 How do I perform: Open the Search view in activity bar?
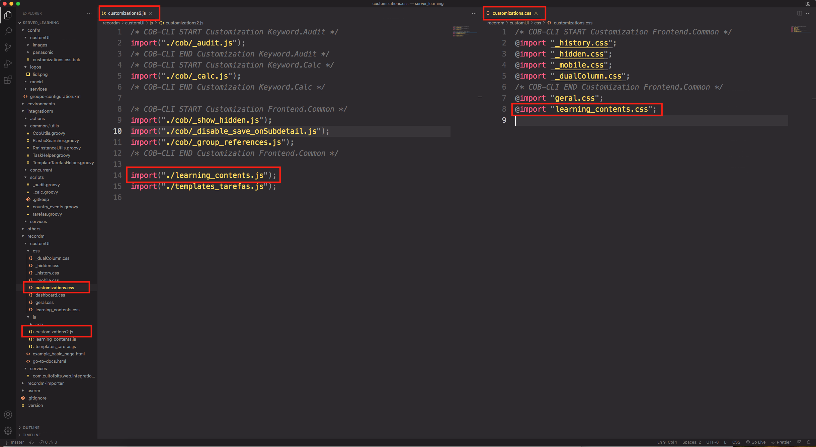coord(8,31)
